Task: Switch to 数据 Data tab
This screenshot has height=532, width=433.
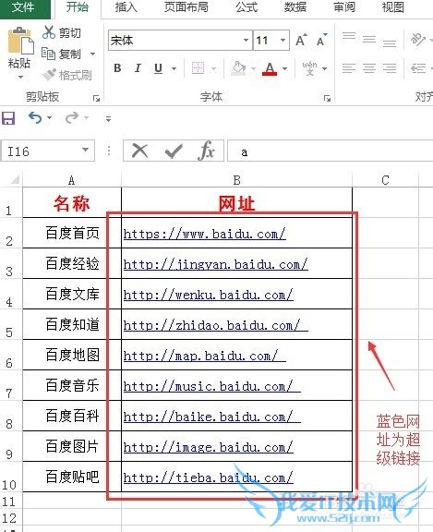Action: [295, 7]
